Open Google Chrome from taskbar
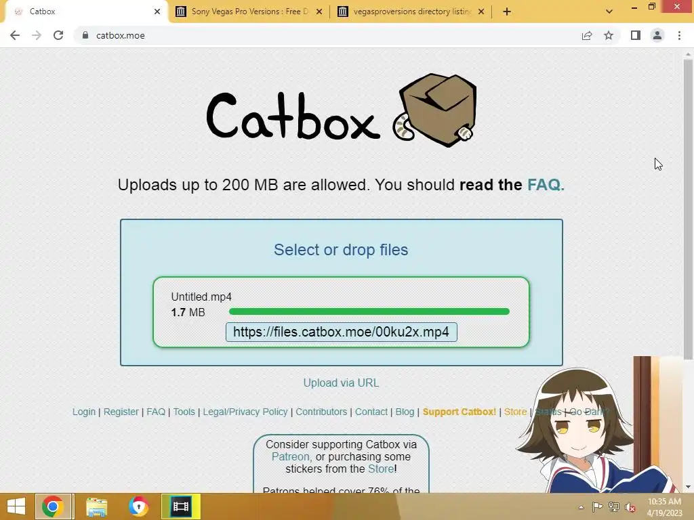 53,506
